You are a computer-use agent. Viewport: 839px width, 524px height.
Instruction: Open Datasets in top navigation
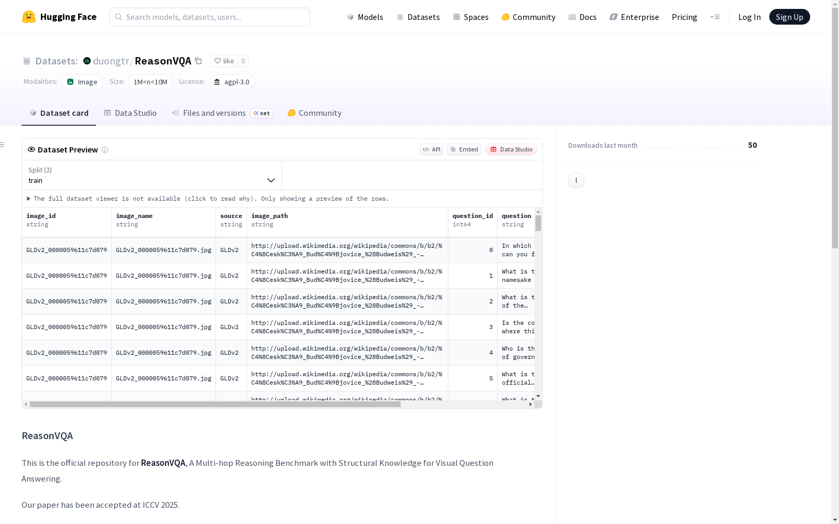point(418,17)
